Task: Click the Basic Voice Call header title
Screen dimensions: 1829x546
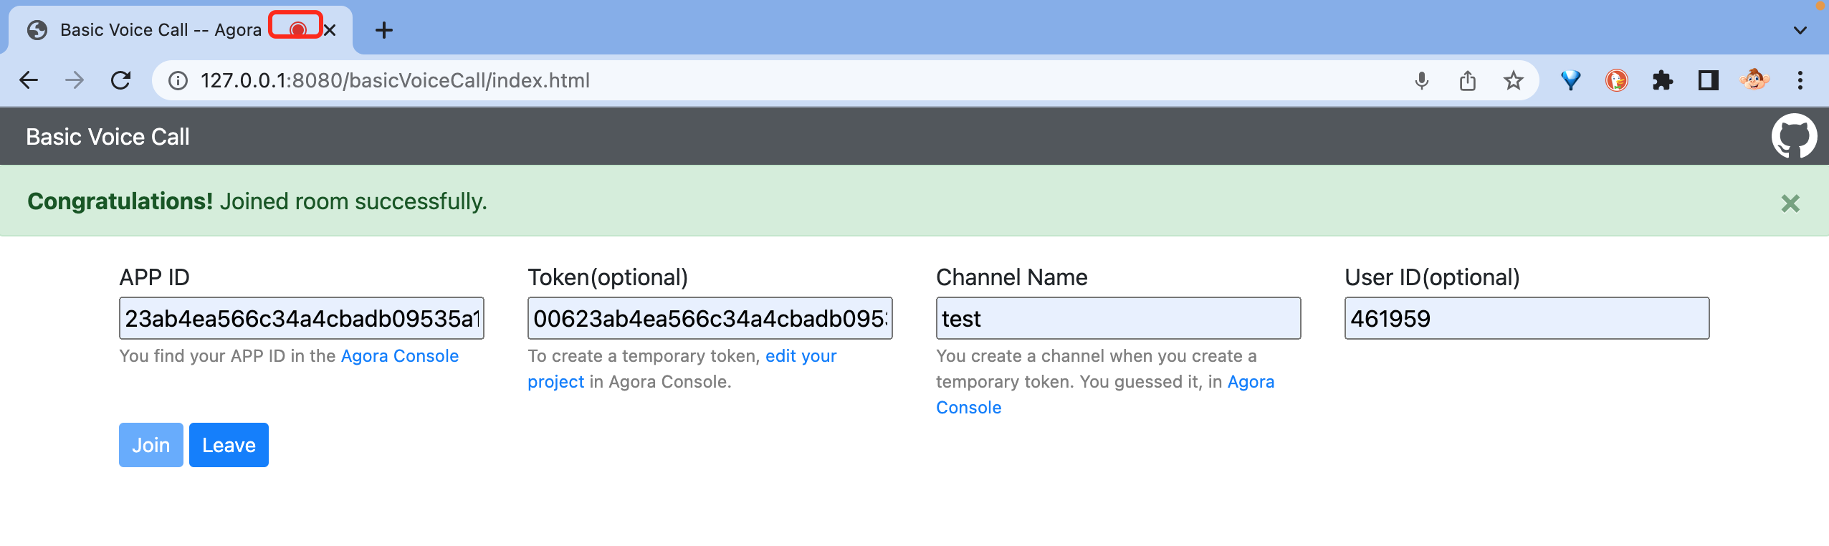Action: point(108,136)
